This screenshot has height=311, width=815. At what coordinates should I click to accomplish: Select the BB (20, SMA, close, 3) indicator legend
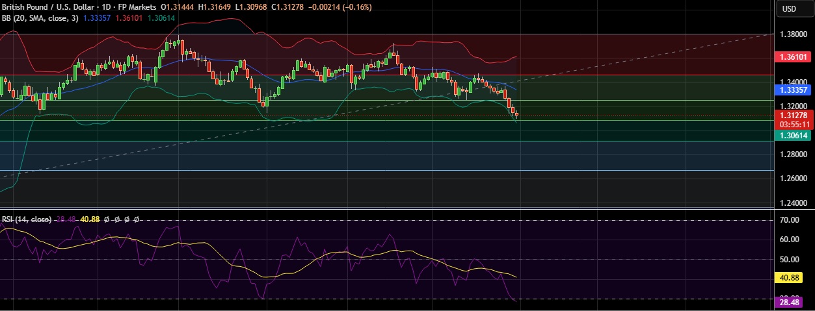pos(39,18)
